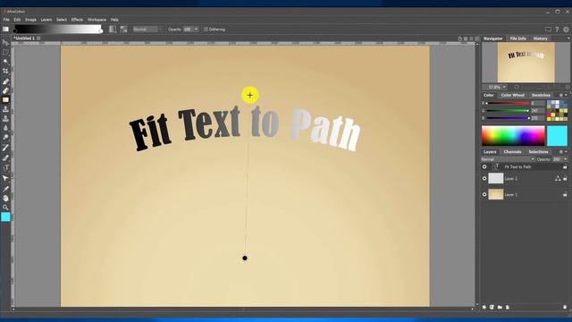Click the Layer 2 thumbnail

click(496, 179)
